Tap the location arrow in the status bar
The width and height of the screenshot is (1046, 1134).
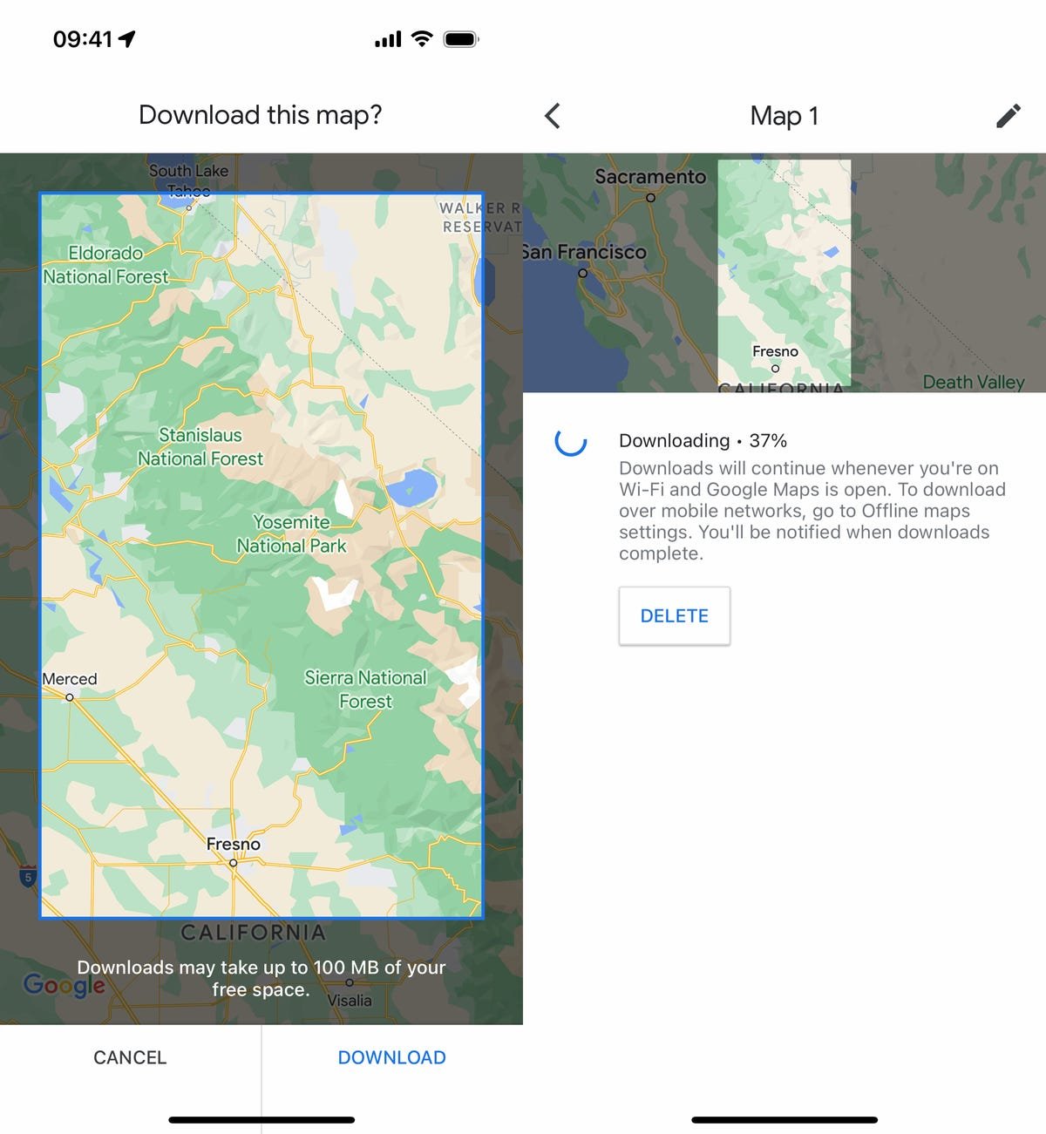coord(127,38)
